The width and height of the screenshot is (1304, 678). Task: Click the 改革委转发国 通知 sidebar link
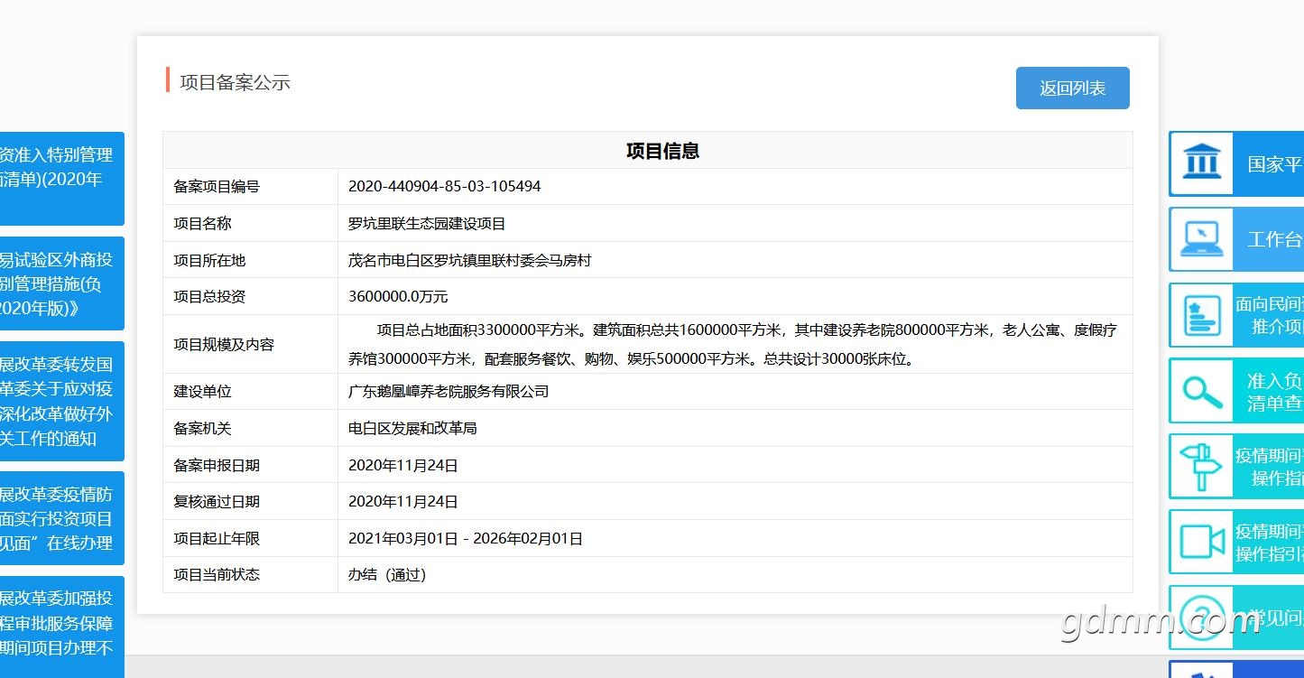(60, 401)
